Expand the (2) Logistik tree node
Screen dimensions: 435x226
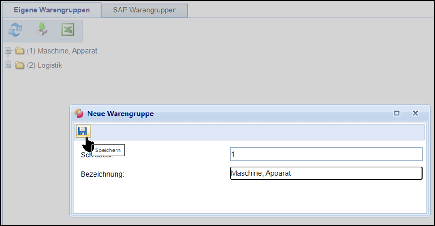click(8, 65)
